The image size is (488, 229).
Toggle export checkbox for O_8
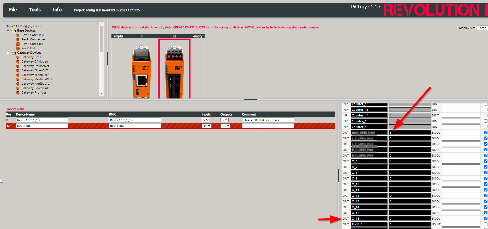(486, 173)
